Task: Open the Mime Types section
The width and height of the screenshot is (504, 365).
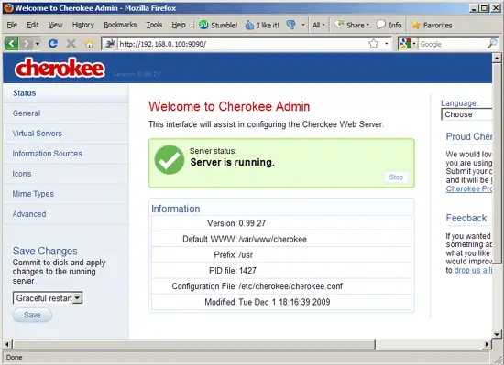Action: pos(66,194)
